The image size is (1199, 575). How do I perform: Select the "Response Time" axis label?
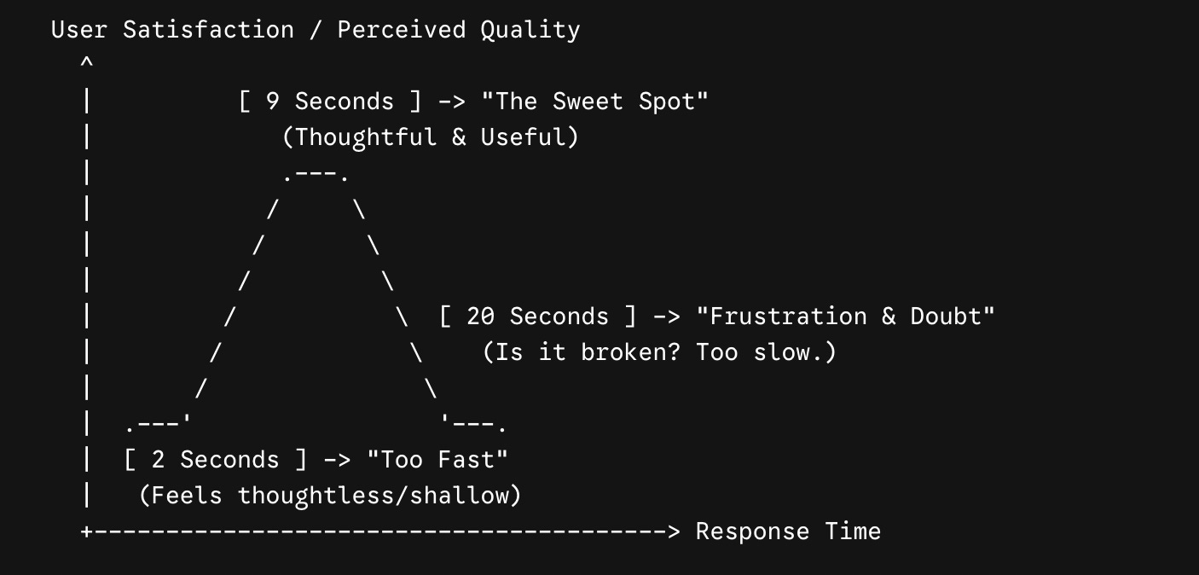click(x=788, y=531)
